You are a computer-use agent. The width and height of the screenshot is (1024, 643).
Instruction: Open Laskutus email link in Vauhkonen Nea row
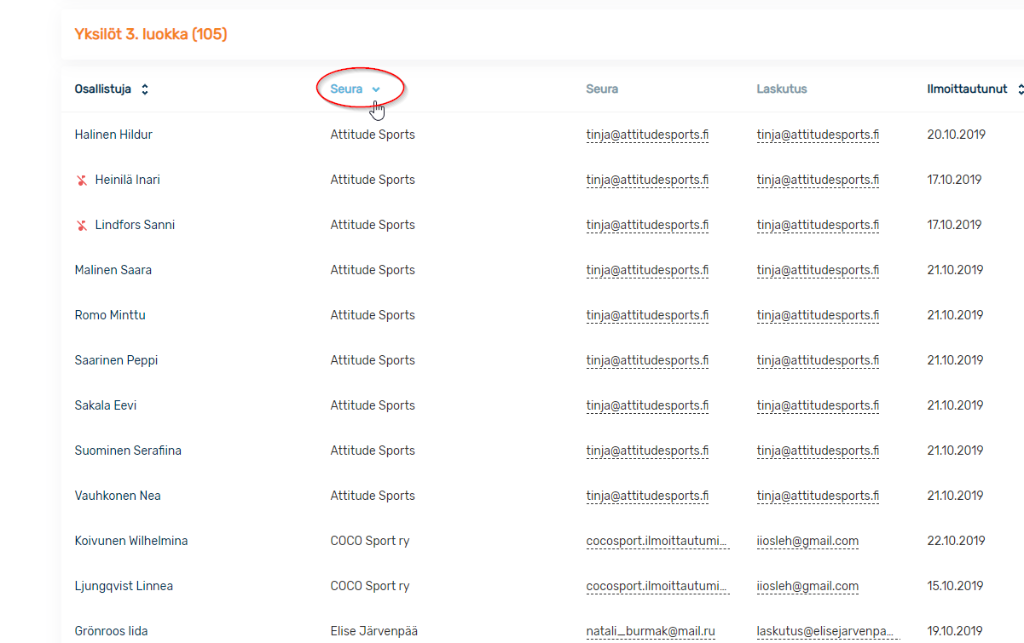(818, 496)
